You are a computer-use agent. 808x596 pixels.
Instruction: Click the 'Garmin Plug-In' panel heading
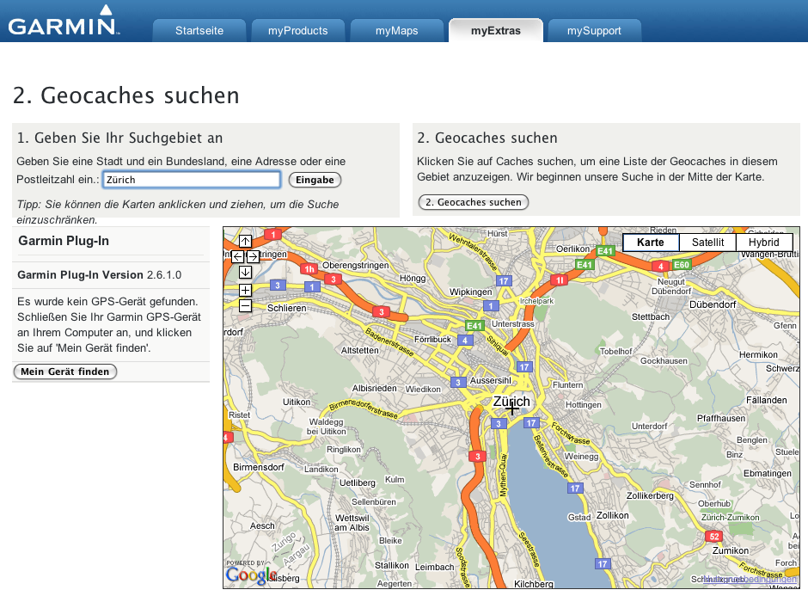pos(64,241)
